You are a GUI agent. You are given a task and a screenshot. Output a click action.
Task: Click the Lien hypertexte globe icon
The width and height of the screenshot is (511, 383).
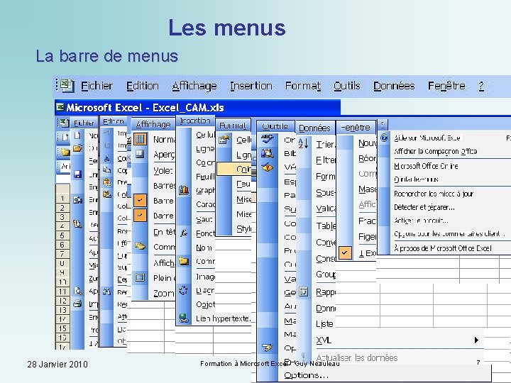coord(184,318)
